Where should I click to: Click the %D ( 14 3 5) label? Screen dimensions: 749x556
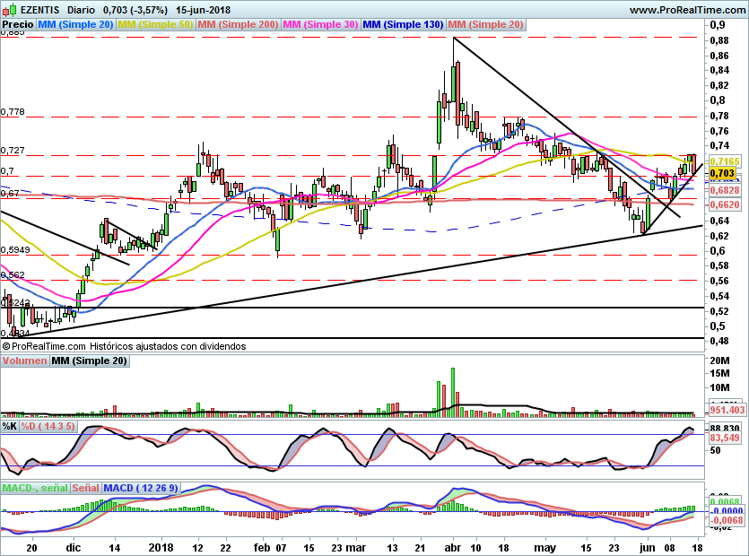coord(48,426)
